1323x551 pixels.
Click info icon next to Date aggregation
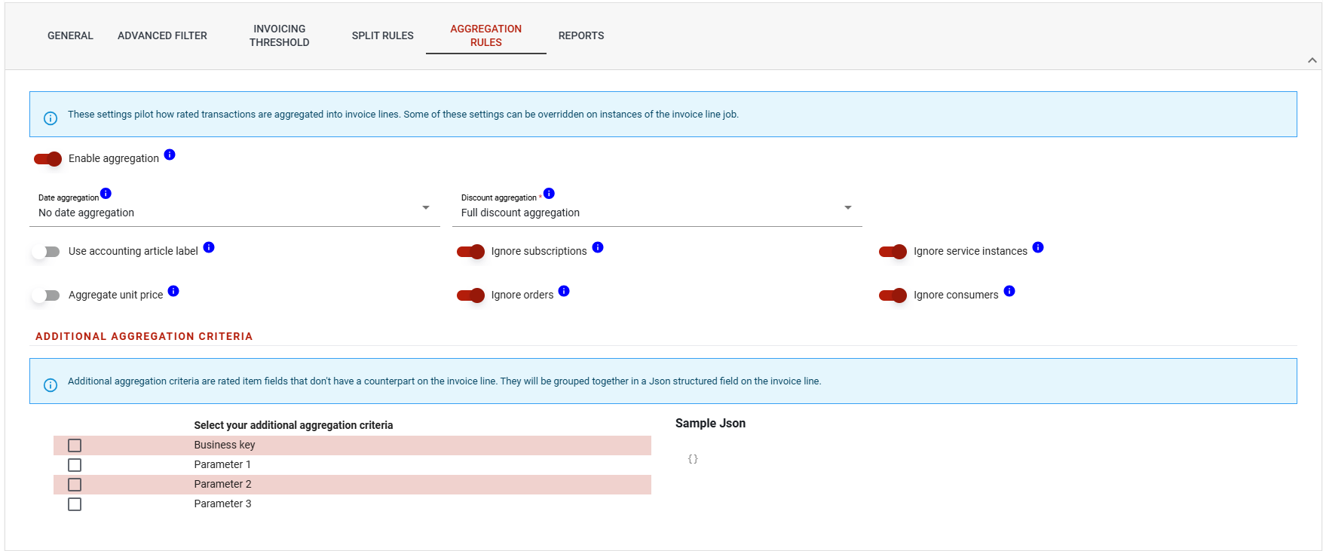(106, 194)
